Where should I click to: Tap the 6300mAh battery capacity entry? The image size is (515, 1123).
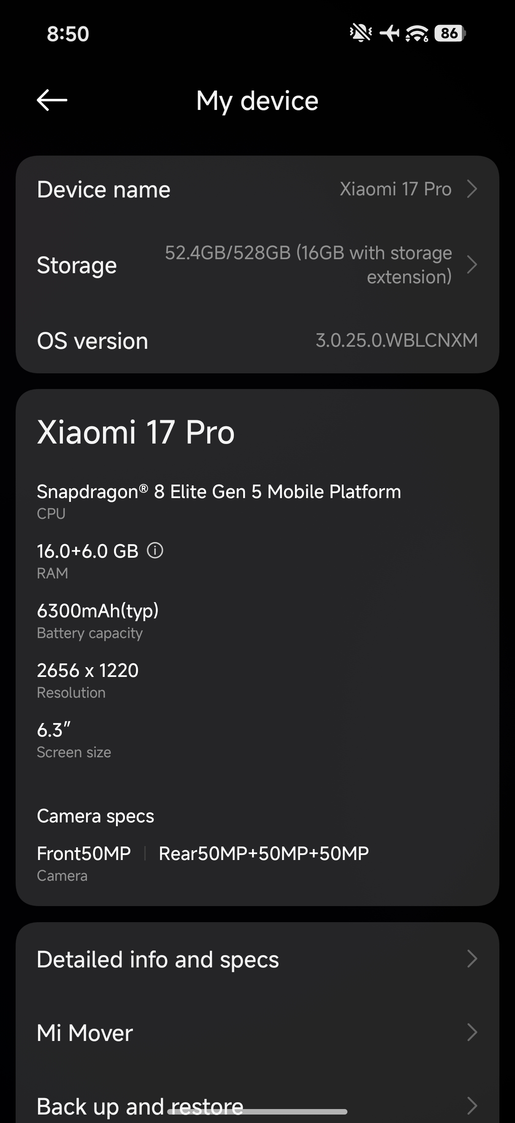click(x=98, y=611)
